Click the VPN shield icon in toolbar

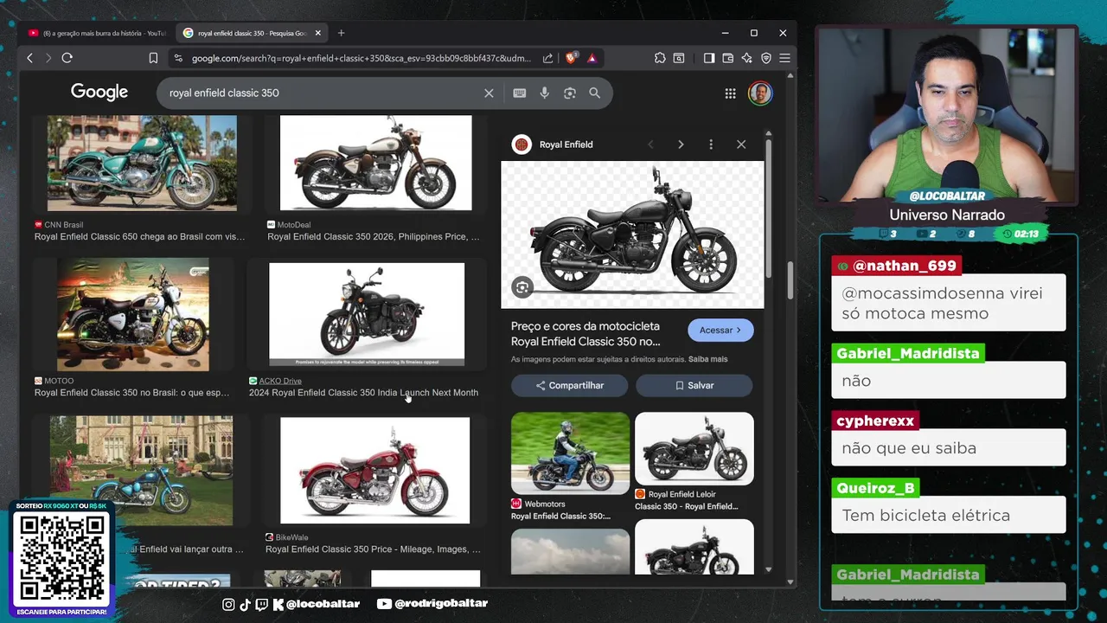pyautogui.click(x=766, y=58)
